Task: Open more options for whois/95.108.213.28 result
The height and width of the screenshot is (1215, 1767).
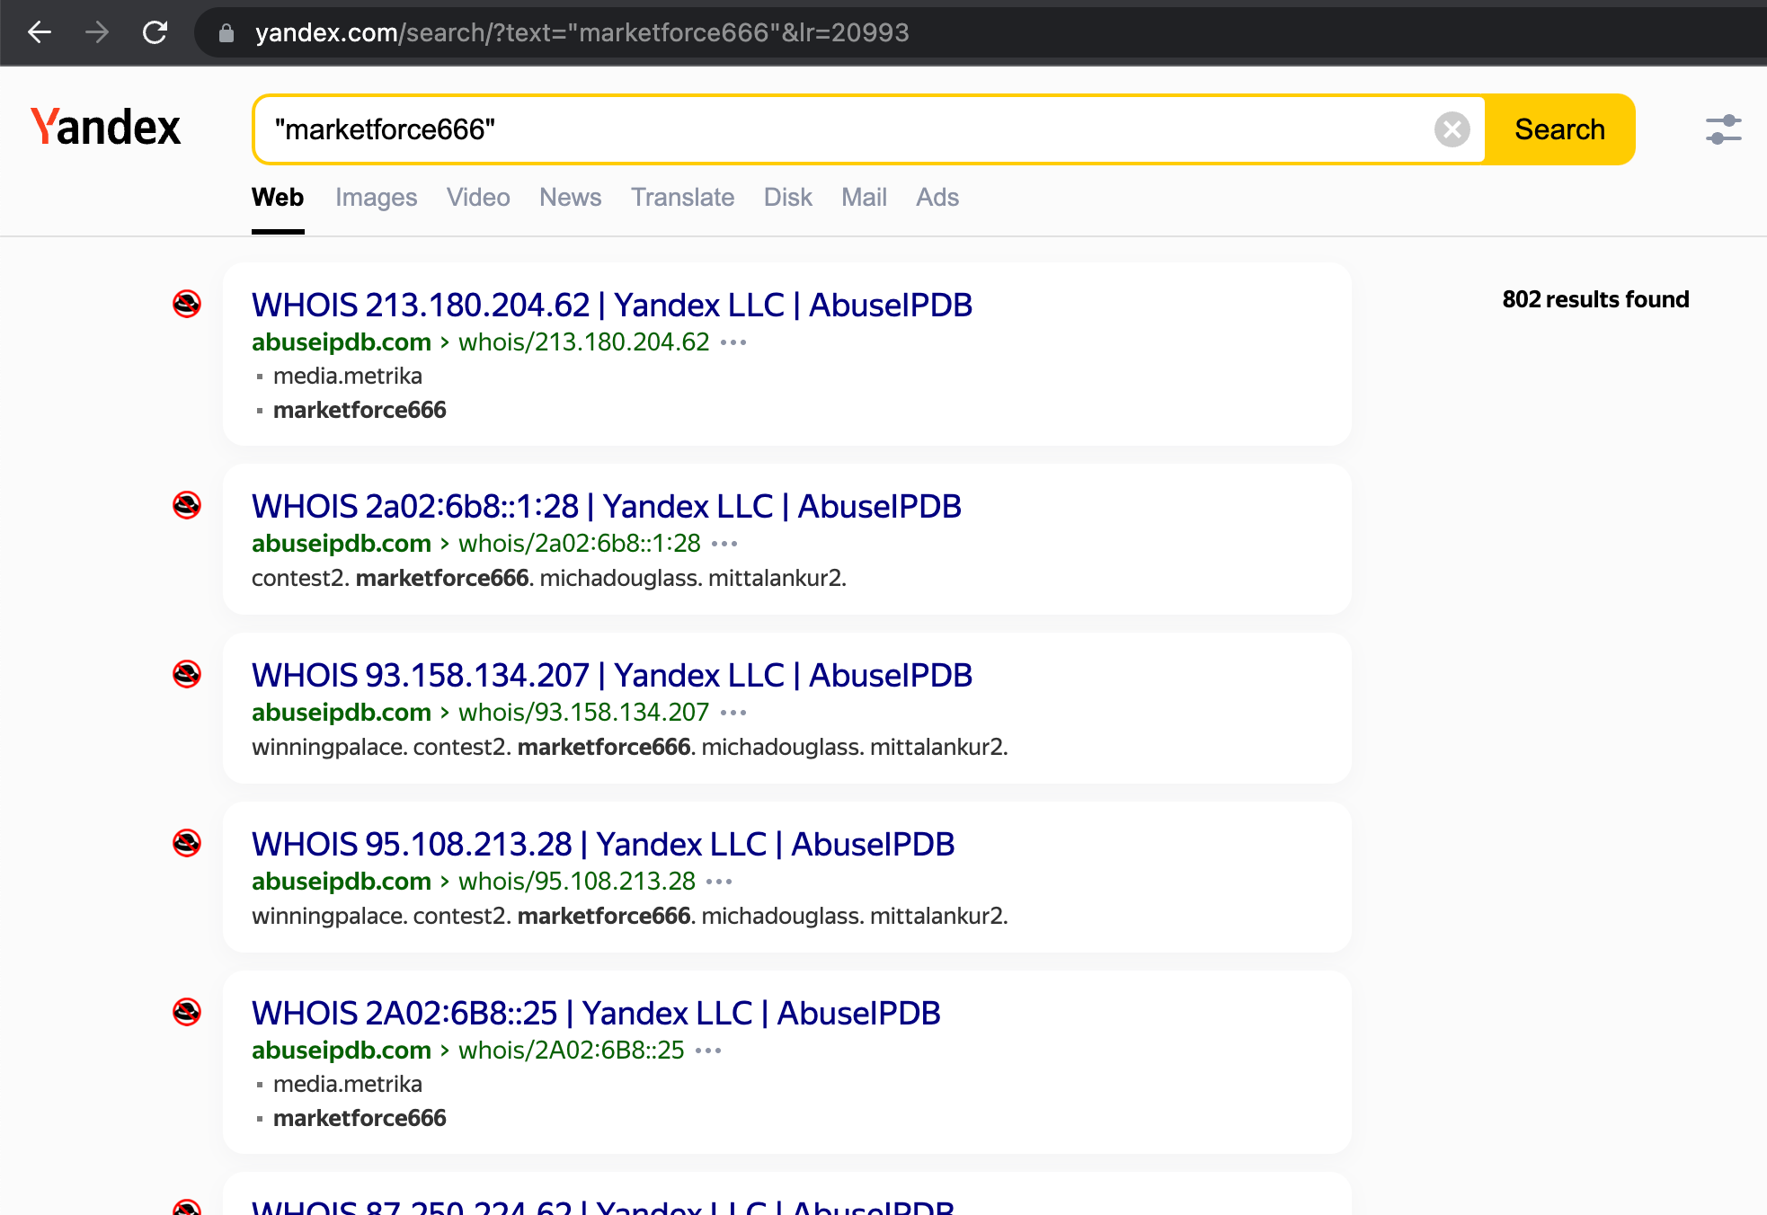Action: 719,882
